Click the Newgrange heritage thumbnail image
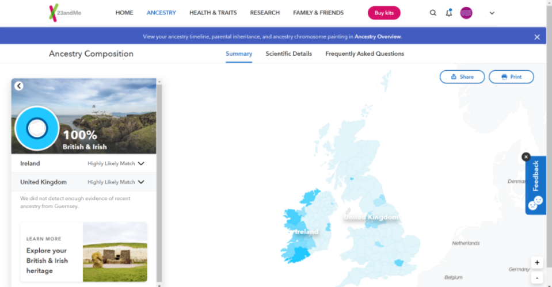This screenshot has width=552, height=287. point(115,252)
